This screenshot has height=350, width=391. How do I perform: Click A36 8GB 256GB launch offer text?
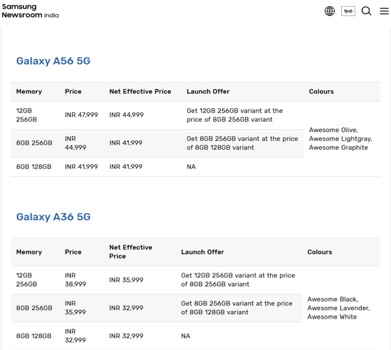pyautogui.click(x=237, y=307)
